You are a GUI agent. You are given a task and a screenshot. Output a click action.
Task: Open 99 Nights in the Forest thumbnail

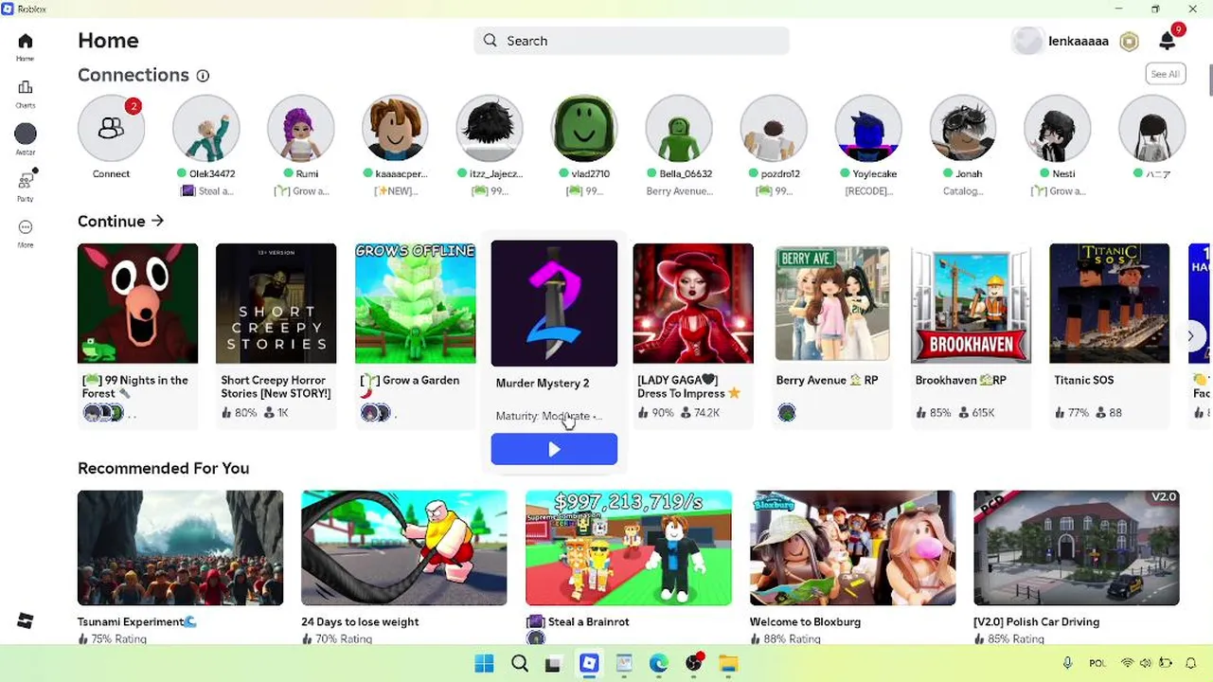click(138, 303)
